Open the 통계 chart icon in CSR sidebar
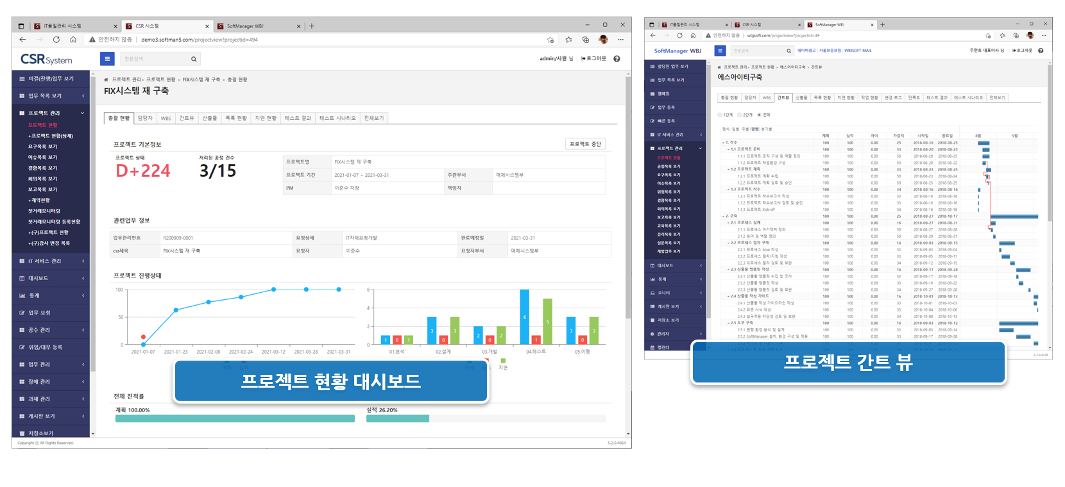The width and height of the screenshot is (1065, 487). click(22, 296)
